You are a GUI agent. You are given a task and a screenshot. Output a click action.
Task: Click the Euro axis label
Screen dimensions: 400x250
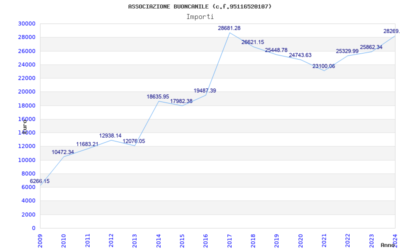pyautogui.click(x=24, y=126)
